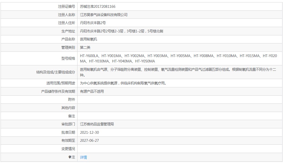The height and width of the screenshot is (164, 285).
Task: Select the 生产地址 label
Action: [68, 31]
